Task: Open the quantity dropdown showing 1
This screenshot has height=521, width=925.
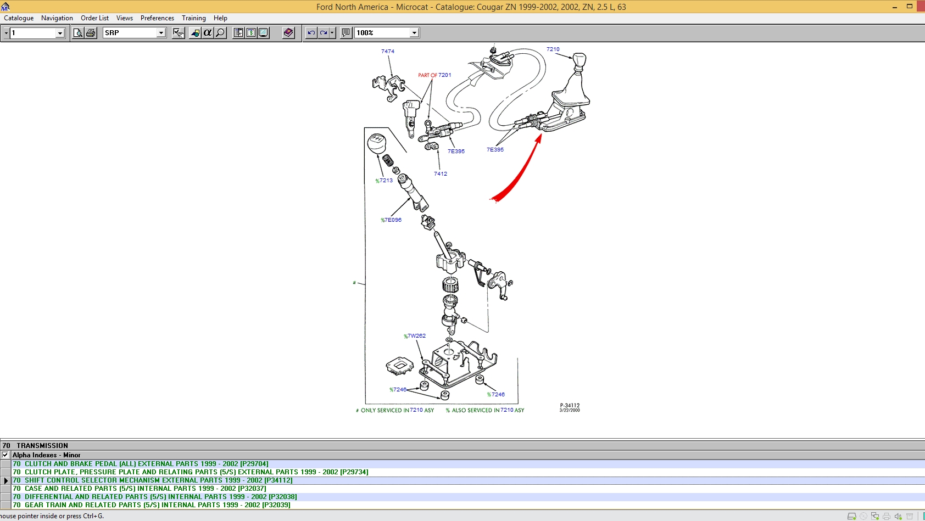Action: [60, 33]
